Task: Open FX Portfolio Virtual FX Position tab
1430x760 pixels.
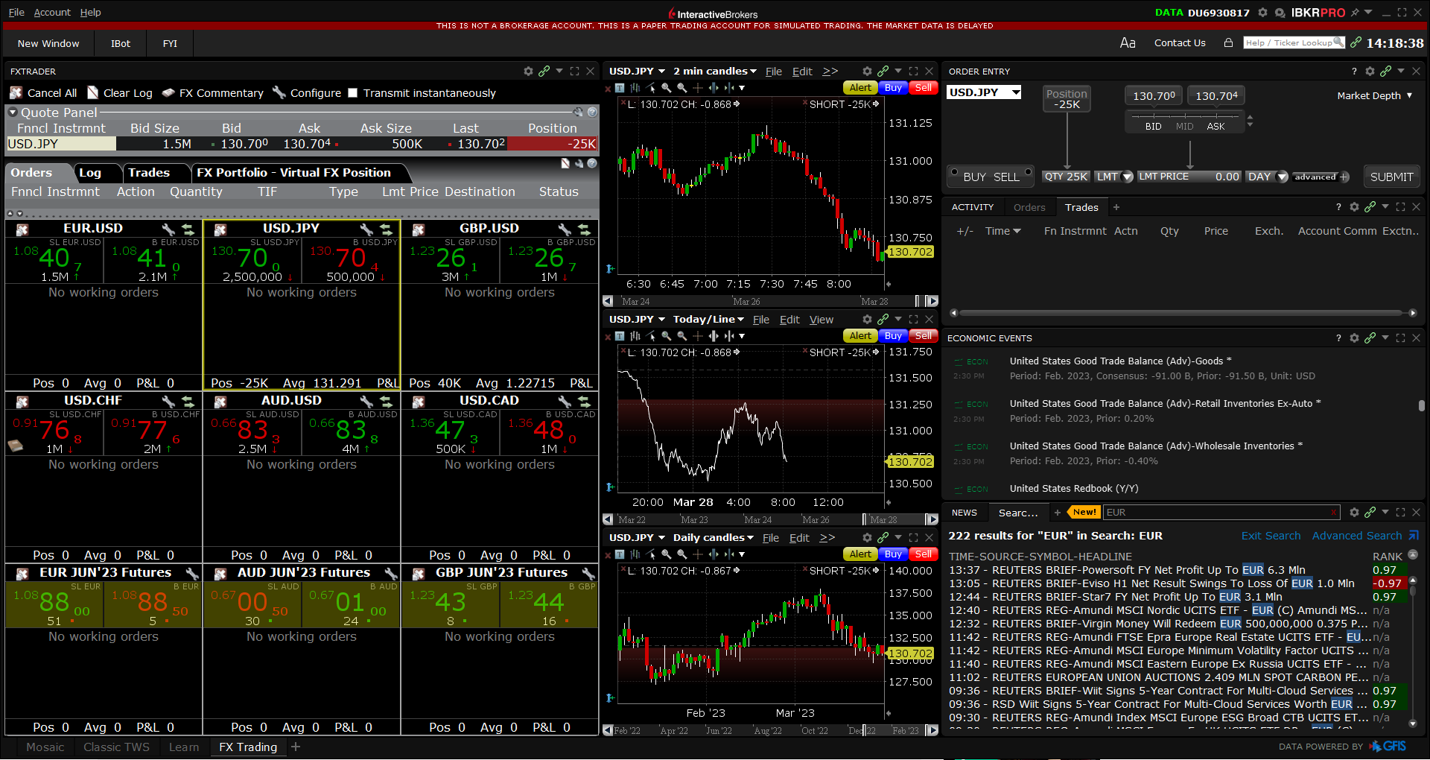Action: pos(293,173)
